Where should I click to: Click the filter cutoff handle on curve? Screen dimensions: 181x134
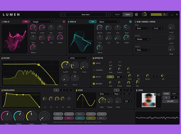point(39,65)
